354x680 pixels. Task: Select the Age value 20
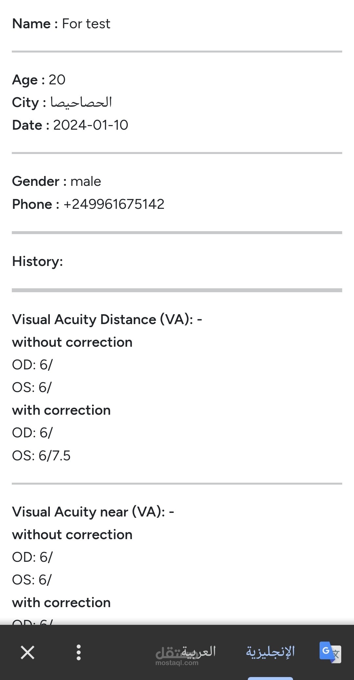click(x=57, y=80)
